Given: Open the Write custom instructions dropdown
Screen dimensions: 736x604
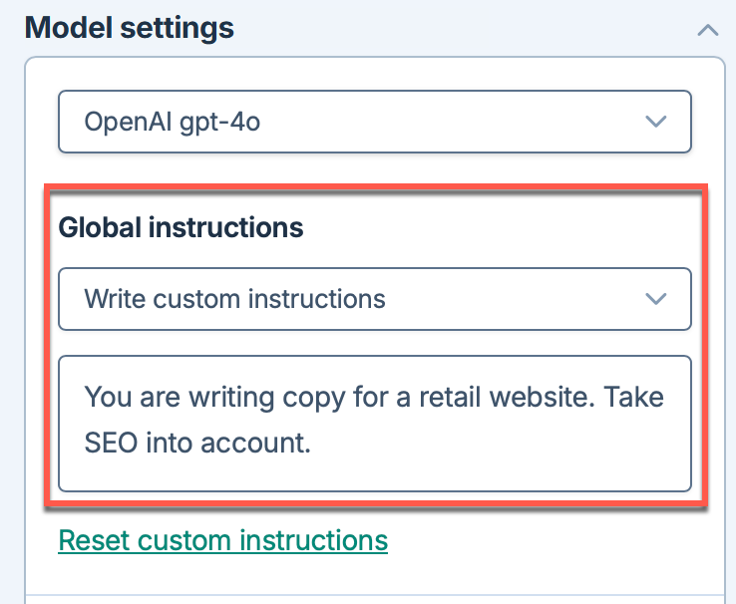Looking at the screenshot, I should pyautogui.click(x=374, y=298).
